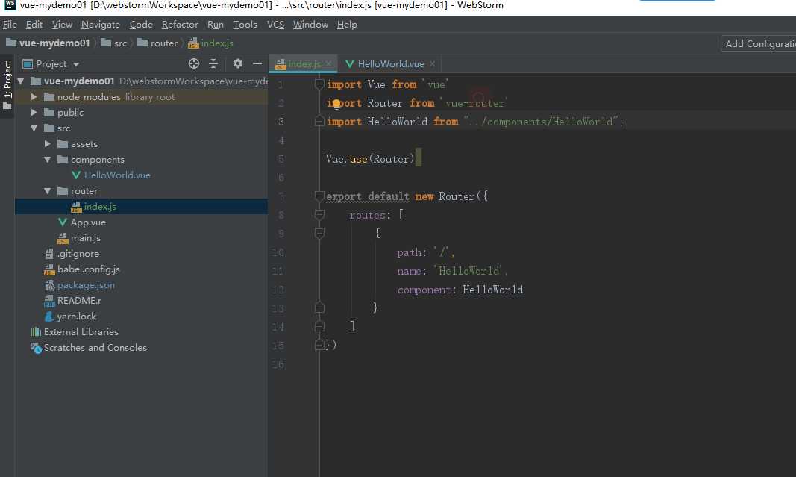Viewport: 796px width, 477px height.
Task: Click line number 16 in the gutter
Action: (x=278, y=364)
